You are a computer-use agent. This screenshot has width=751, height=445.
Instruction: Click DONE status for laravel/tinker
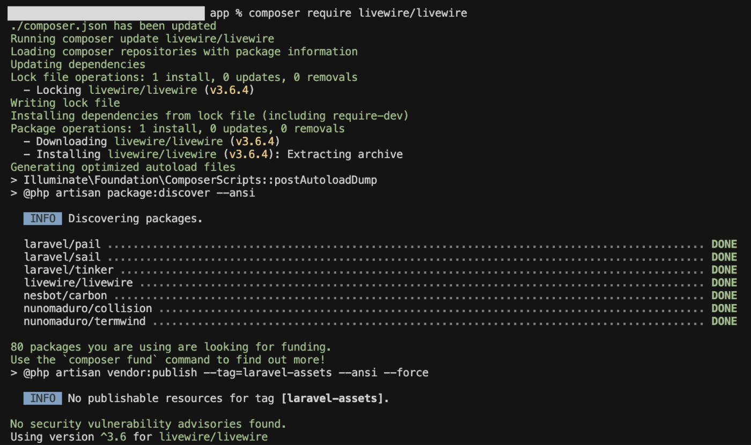point(724,270)
